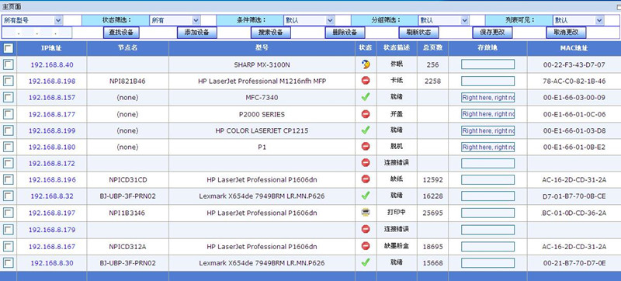Click the 删除设备 button
Image resolution: width=621 pixels, height=281 pixels.
(345, 33)
